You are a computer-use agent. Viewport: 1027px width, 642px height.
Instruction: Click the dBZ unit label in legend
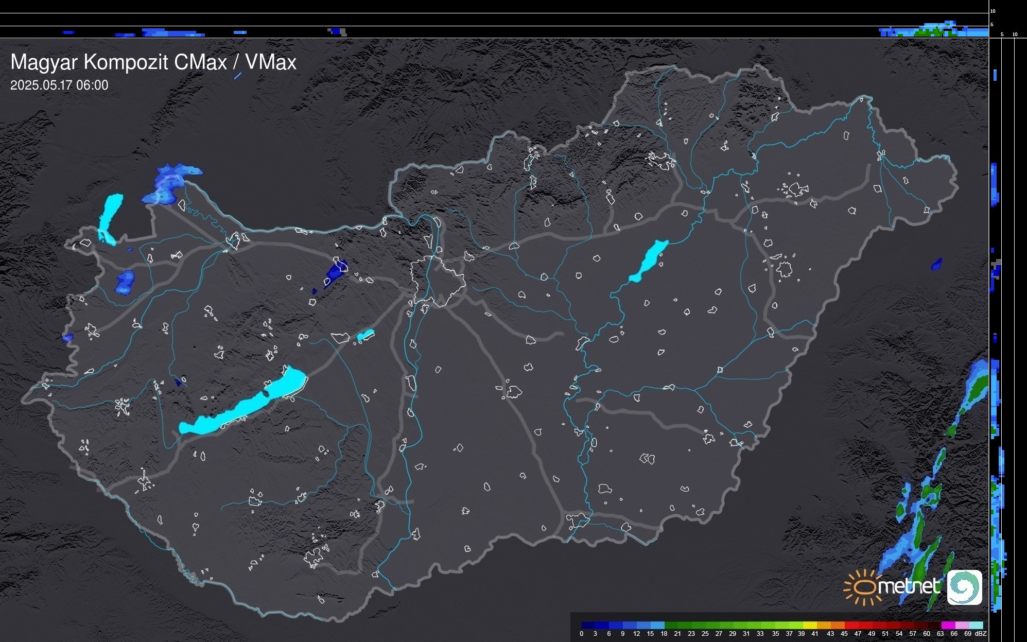[x=980, y=634]
